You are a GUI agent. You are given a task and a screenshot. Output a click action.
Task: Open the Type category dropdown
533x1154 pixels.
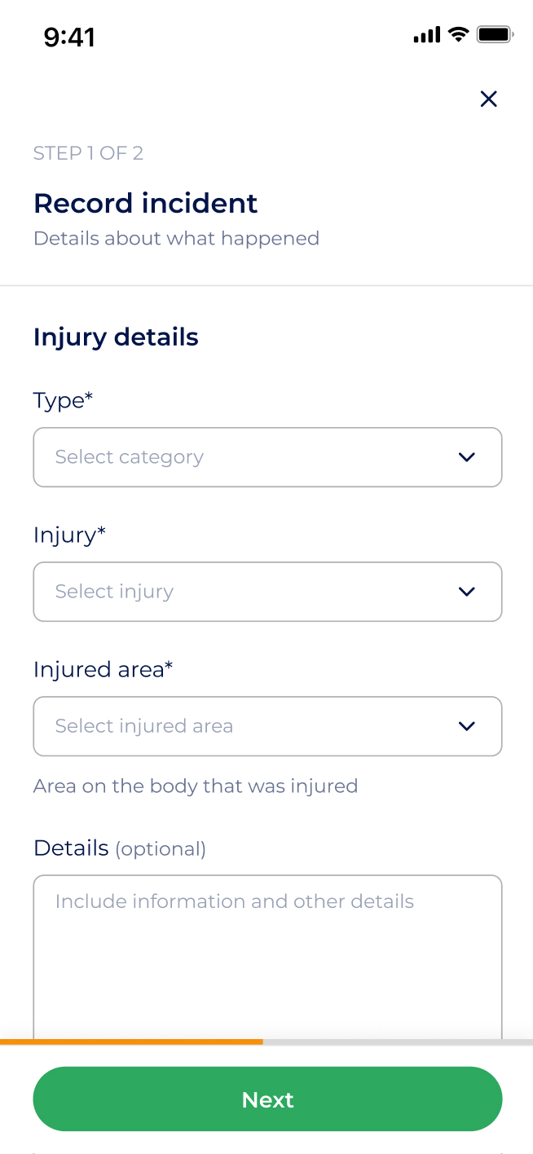pyautogui.click(x=267, y=457)
